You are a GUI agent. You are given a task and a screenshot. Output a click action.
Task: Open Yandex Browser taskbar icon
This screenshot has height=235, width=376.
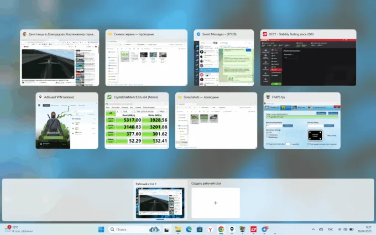(x=210, y=229)
